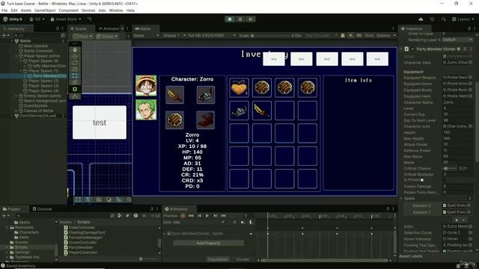Click Add Property button in Animation

click(x=208, y=243)
